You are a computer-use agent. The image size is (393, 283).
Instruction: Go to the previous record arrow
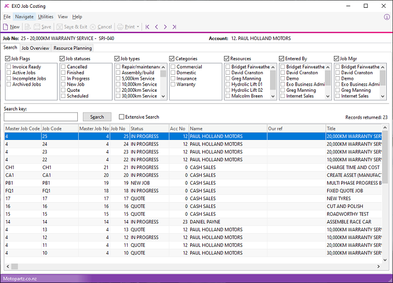coord(157,27)
